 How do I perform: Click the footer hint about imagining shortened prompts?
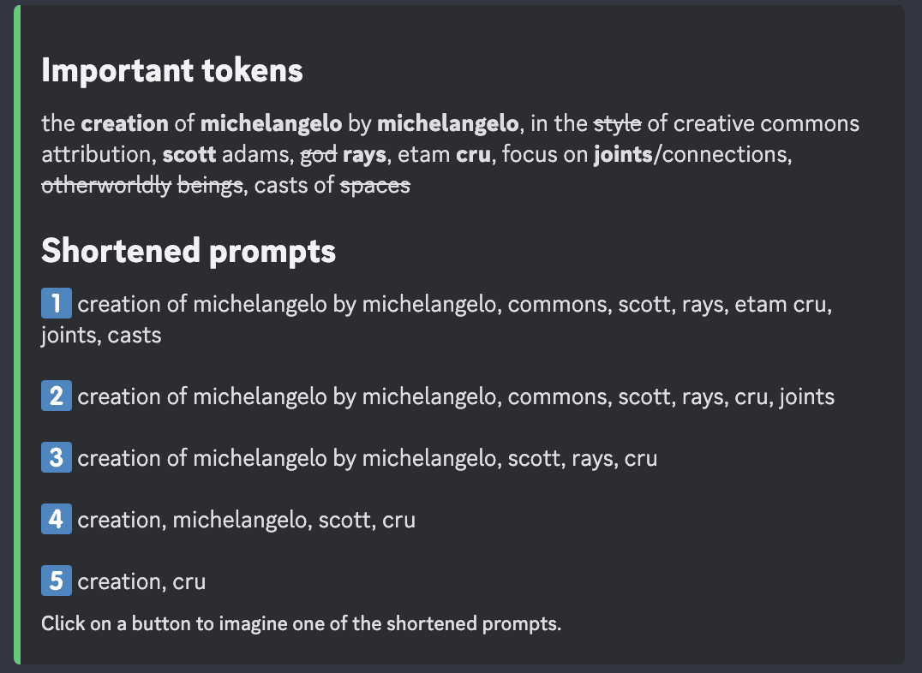tap(301, 623)
